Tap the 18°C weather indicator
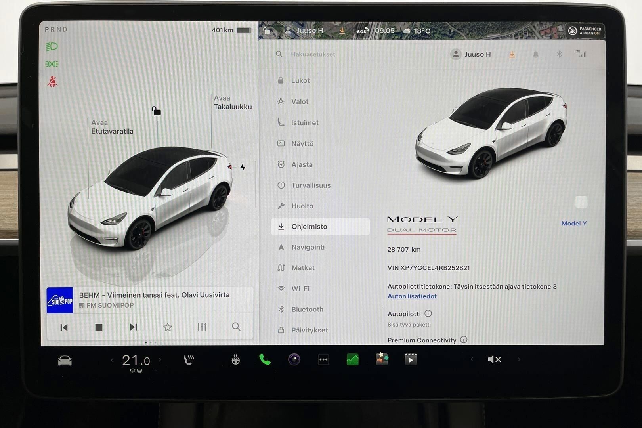The image size is (642, 428). tap(417, 31)
